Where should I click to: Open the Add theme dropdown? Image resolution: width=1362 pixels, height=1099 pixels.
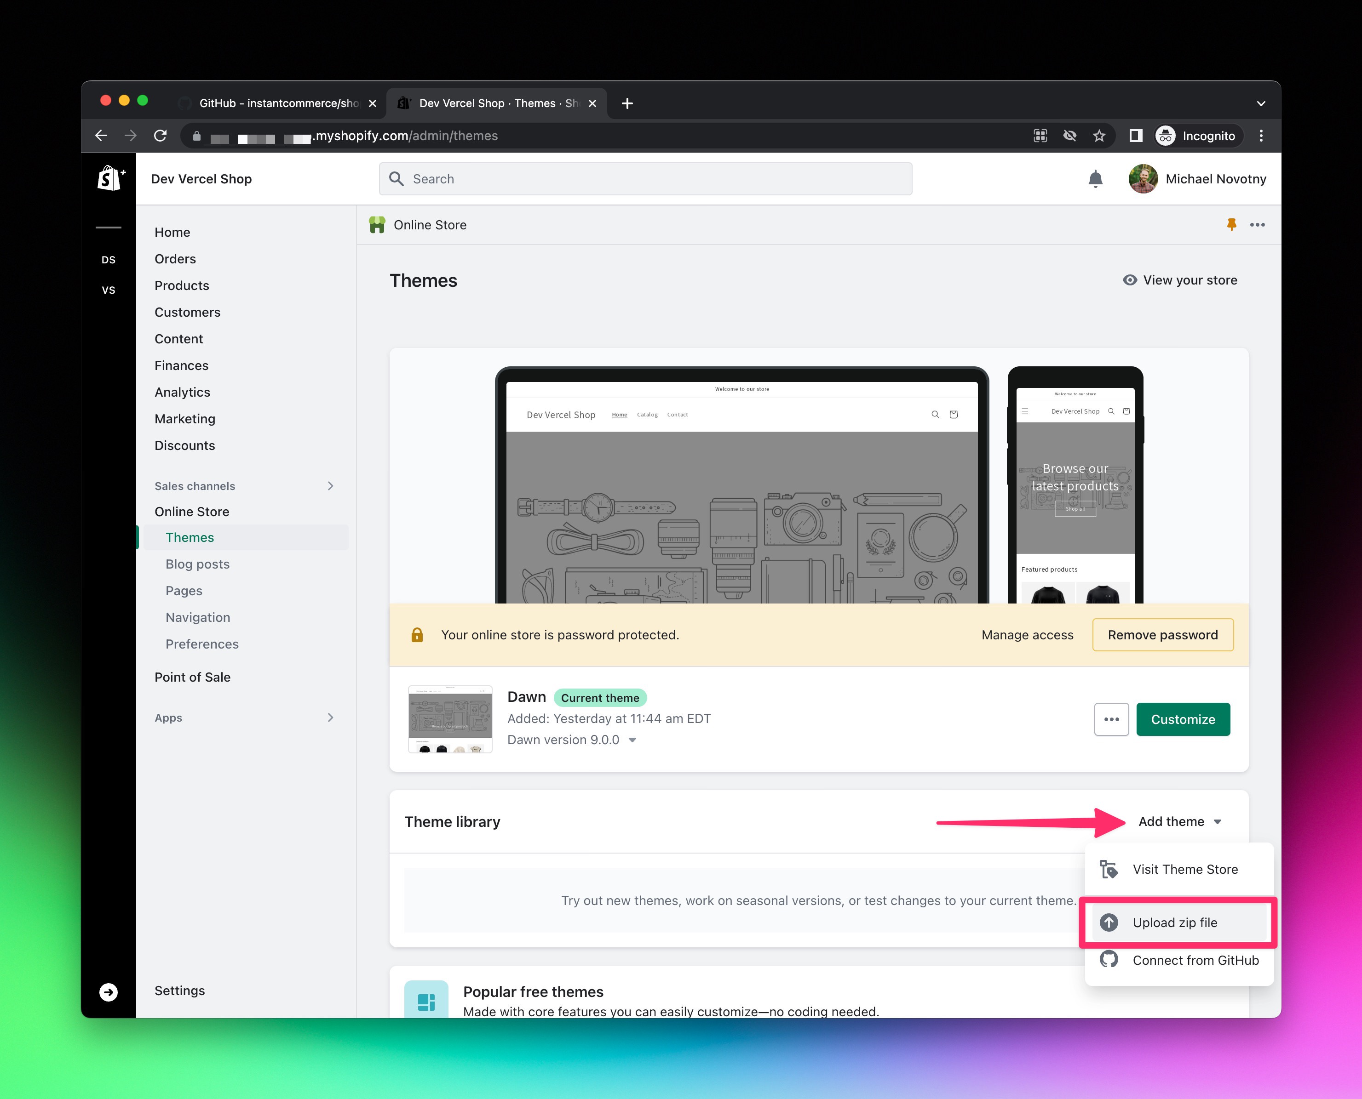pyautogui.click(x=1179, y=821)
